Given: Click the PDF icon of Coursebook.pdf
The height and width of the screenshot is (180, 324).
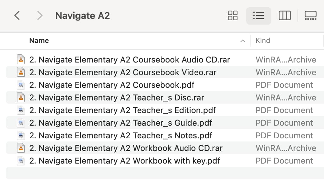Looking at the screenshot, I should [21, 85].
